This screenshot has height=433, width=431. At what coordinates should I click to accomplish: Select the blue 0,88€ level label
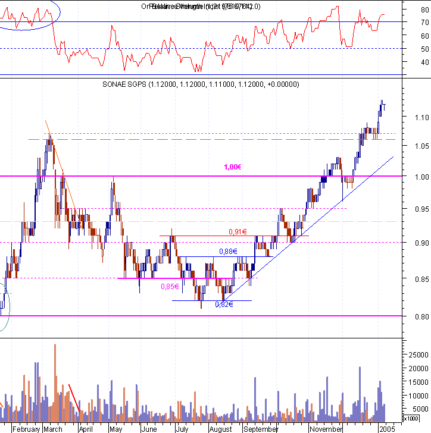228,251
